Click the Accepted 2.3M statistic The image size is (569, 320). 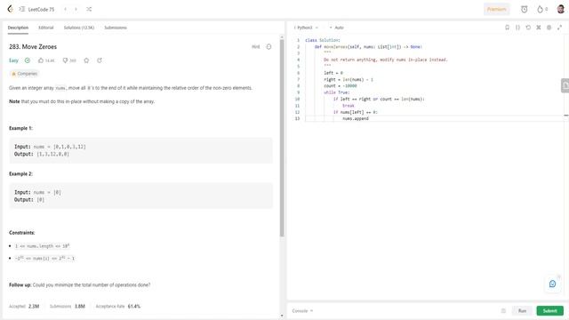24,306
